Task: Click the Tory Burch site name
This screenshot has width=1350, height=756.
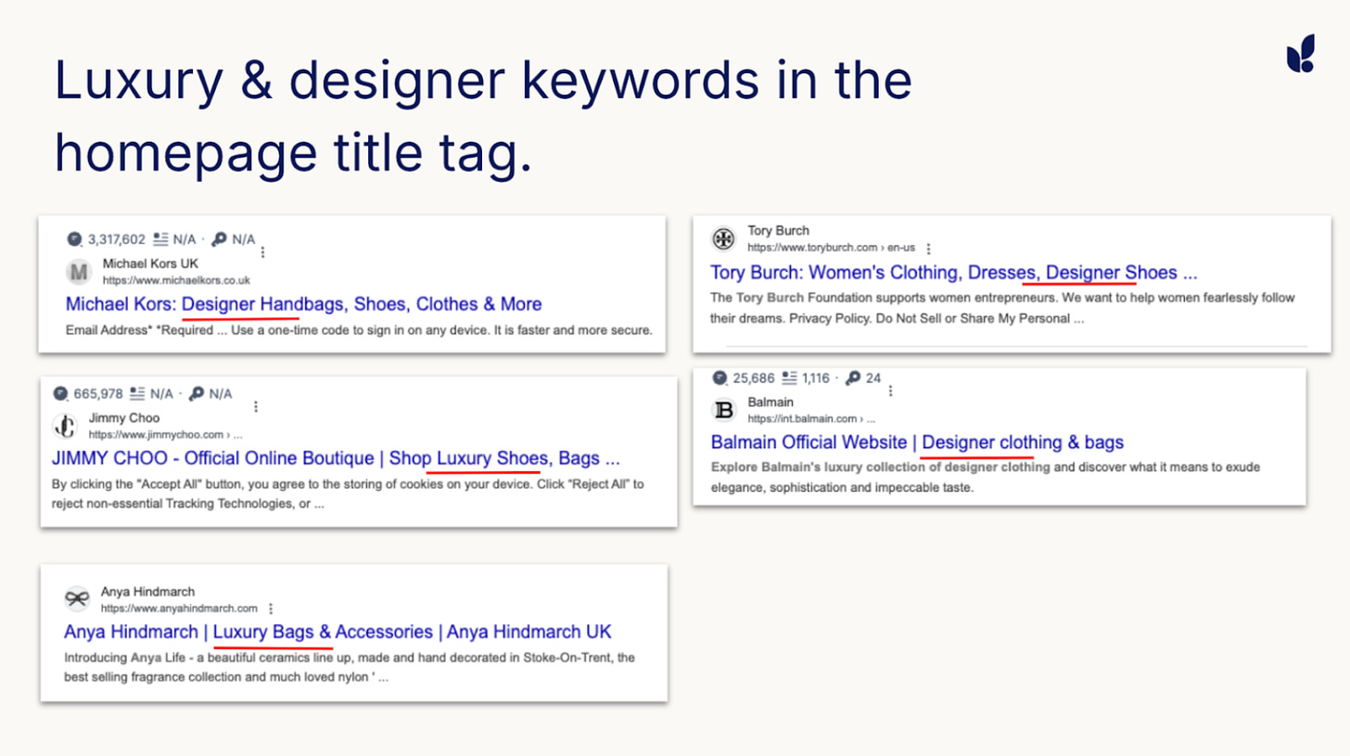Action: (x=778, y=230)
